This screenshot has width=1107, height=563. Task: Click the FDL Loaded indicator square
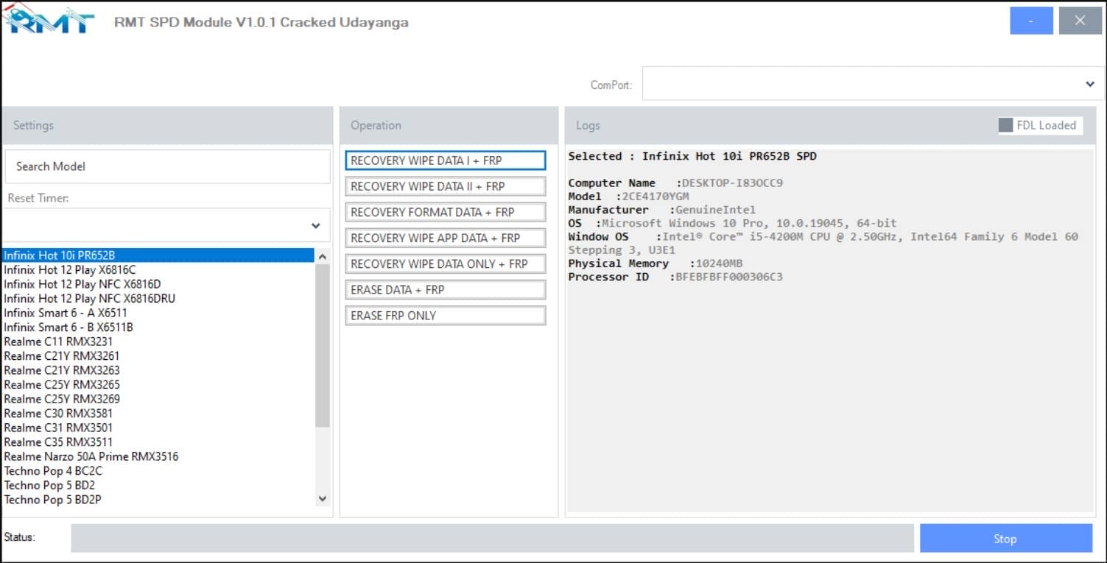(1006, 125)
